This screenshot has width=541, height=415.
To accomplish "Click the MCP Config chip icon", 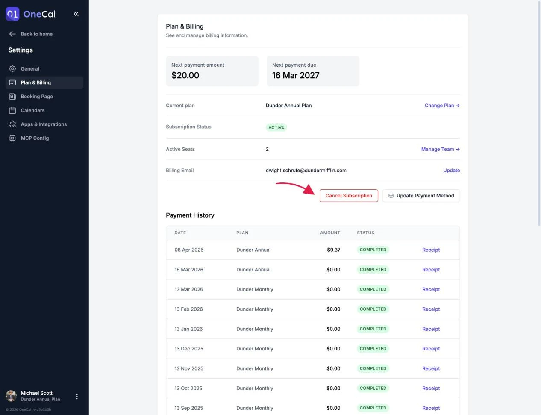I will [x=12, y=138].
